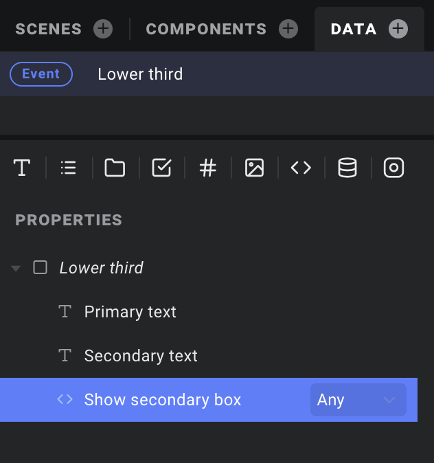
Task: Add a list property icon
Action: (x=68, y=168)
